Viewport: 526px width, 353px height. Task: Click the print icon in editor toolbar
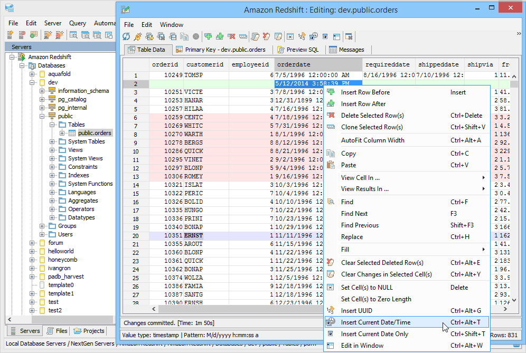tap(173, 36)
